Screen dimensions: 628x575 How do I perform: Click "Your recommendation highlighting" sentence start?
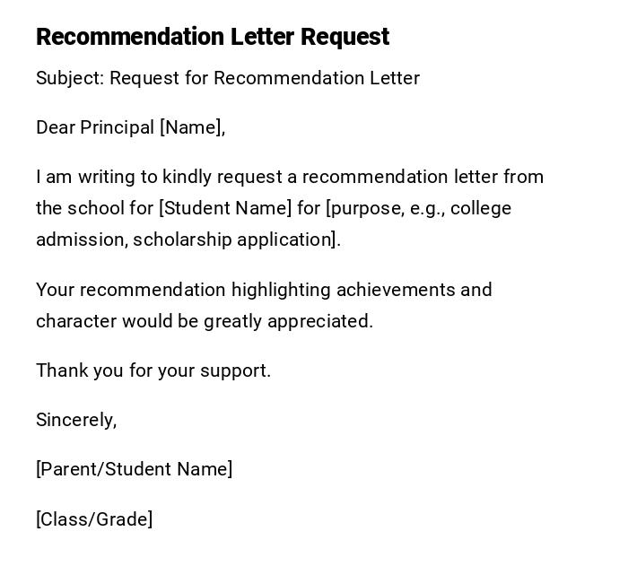coord(131,290)
